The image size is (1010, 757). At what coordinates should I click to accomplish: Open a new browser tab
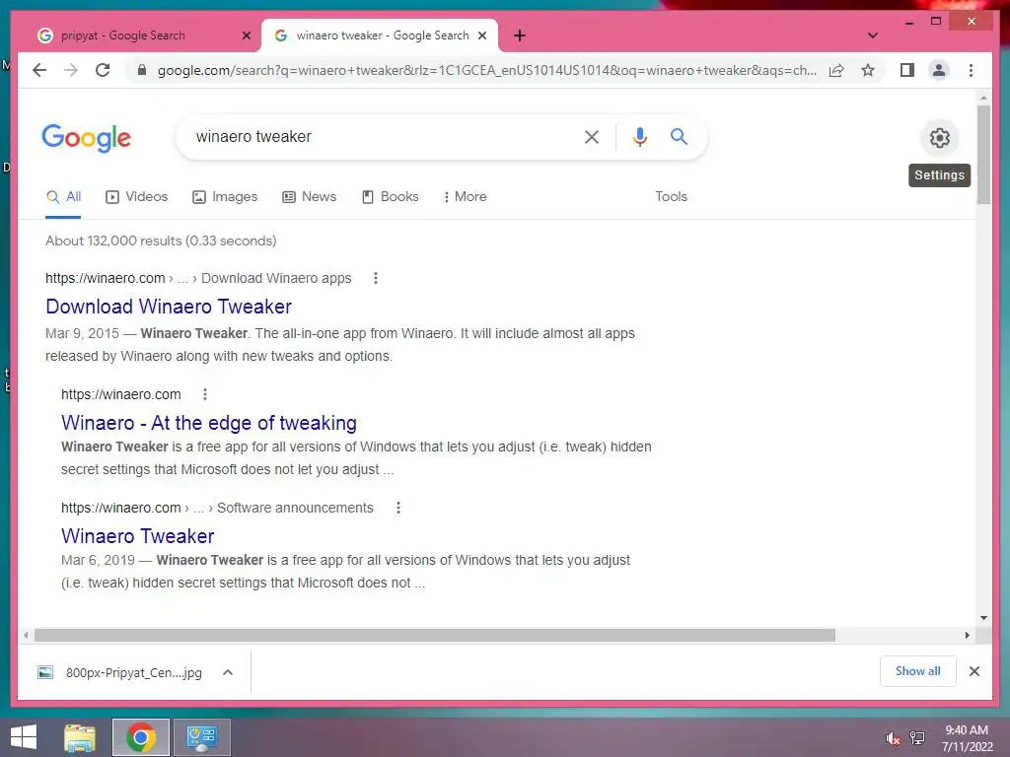tap(520, 35)
